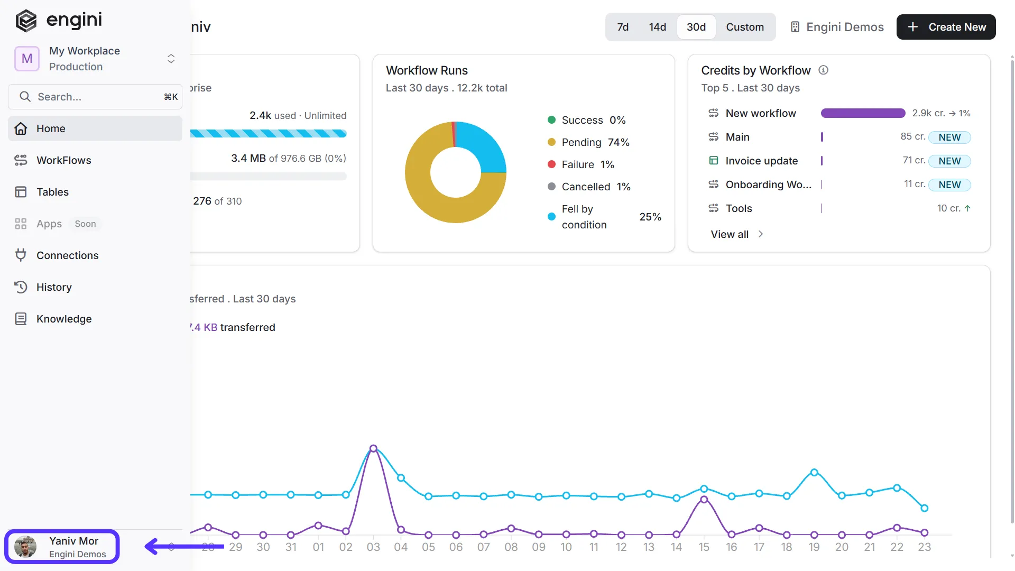Click the building icon beside Engini Demos

pos(795,27)
